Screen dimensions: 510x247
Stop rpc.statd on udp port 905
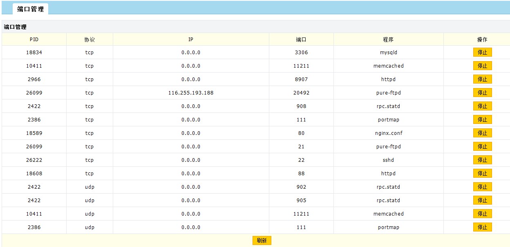482,201
